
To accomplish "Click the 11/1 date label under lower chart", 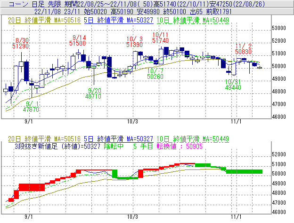I will pyautogui.click(x=236, y=217).
